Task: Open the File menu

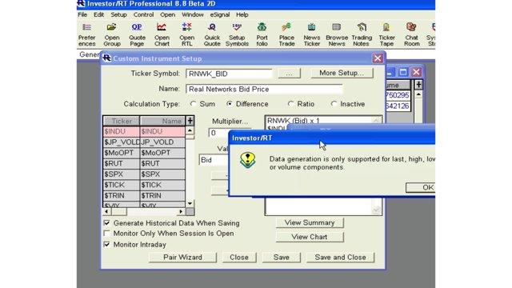Action: coord(82,14)
